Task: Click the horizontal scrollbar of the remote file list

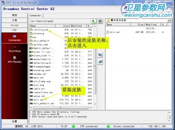Action: 61,108
